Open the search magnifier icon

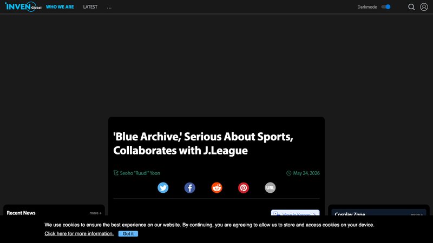[x=411, y=7]
